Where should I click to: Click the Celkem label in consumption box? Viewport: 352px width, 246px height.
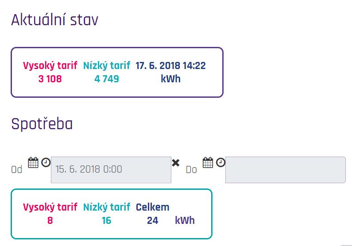click(x=152, y=207)
